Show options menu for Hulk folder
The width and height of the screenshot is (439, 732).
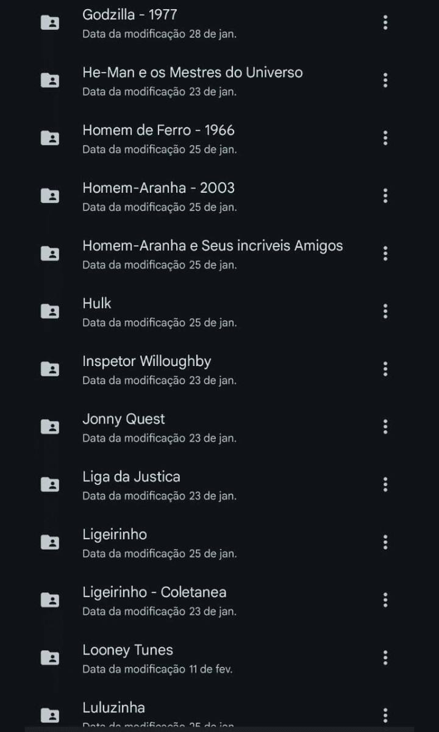click(x=385, y=311)
